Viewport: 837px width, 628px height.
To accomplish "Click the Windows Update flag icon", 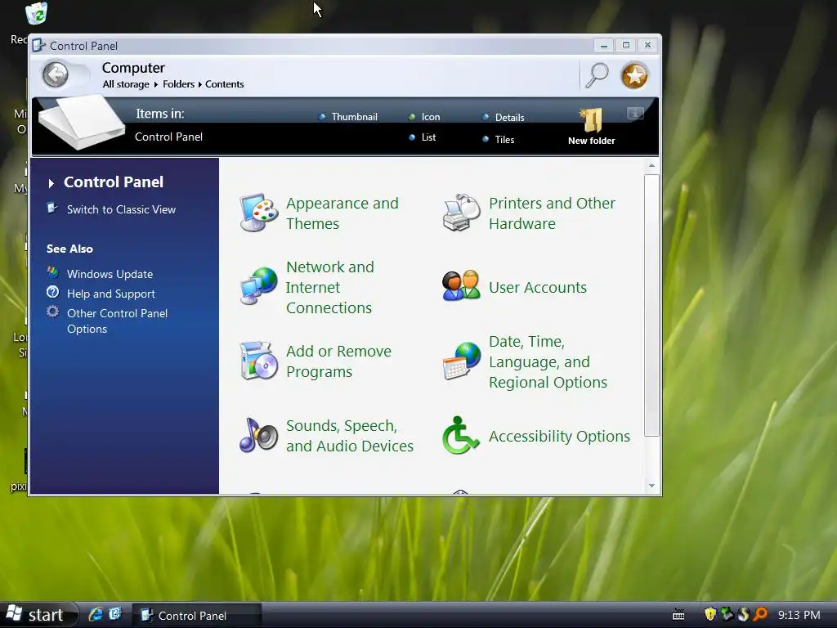I will [52, 273].
